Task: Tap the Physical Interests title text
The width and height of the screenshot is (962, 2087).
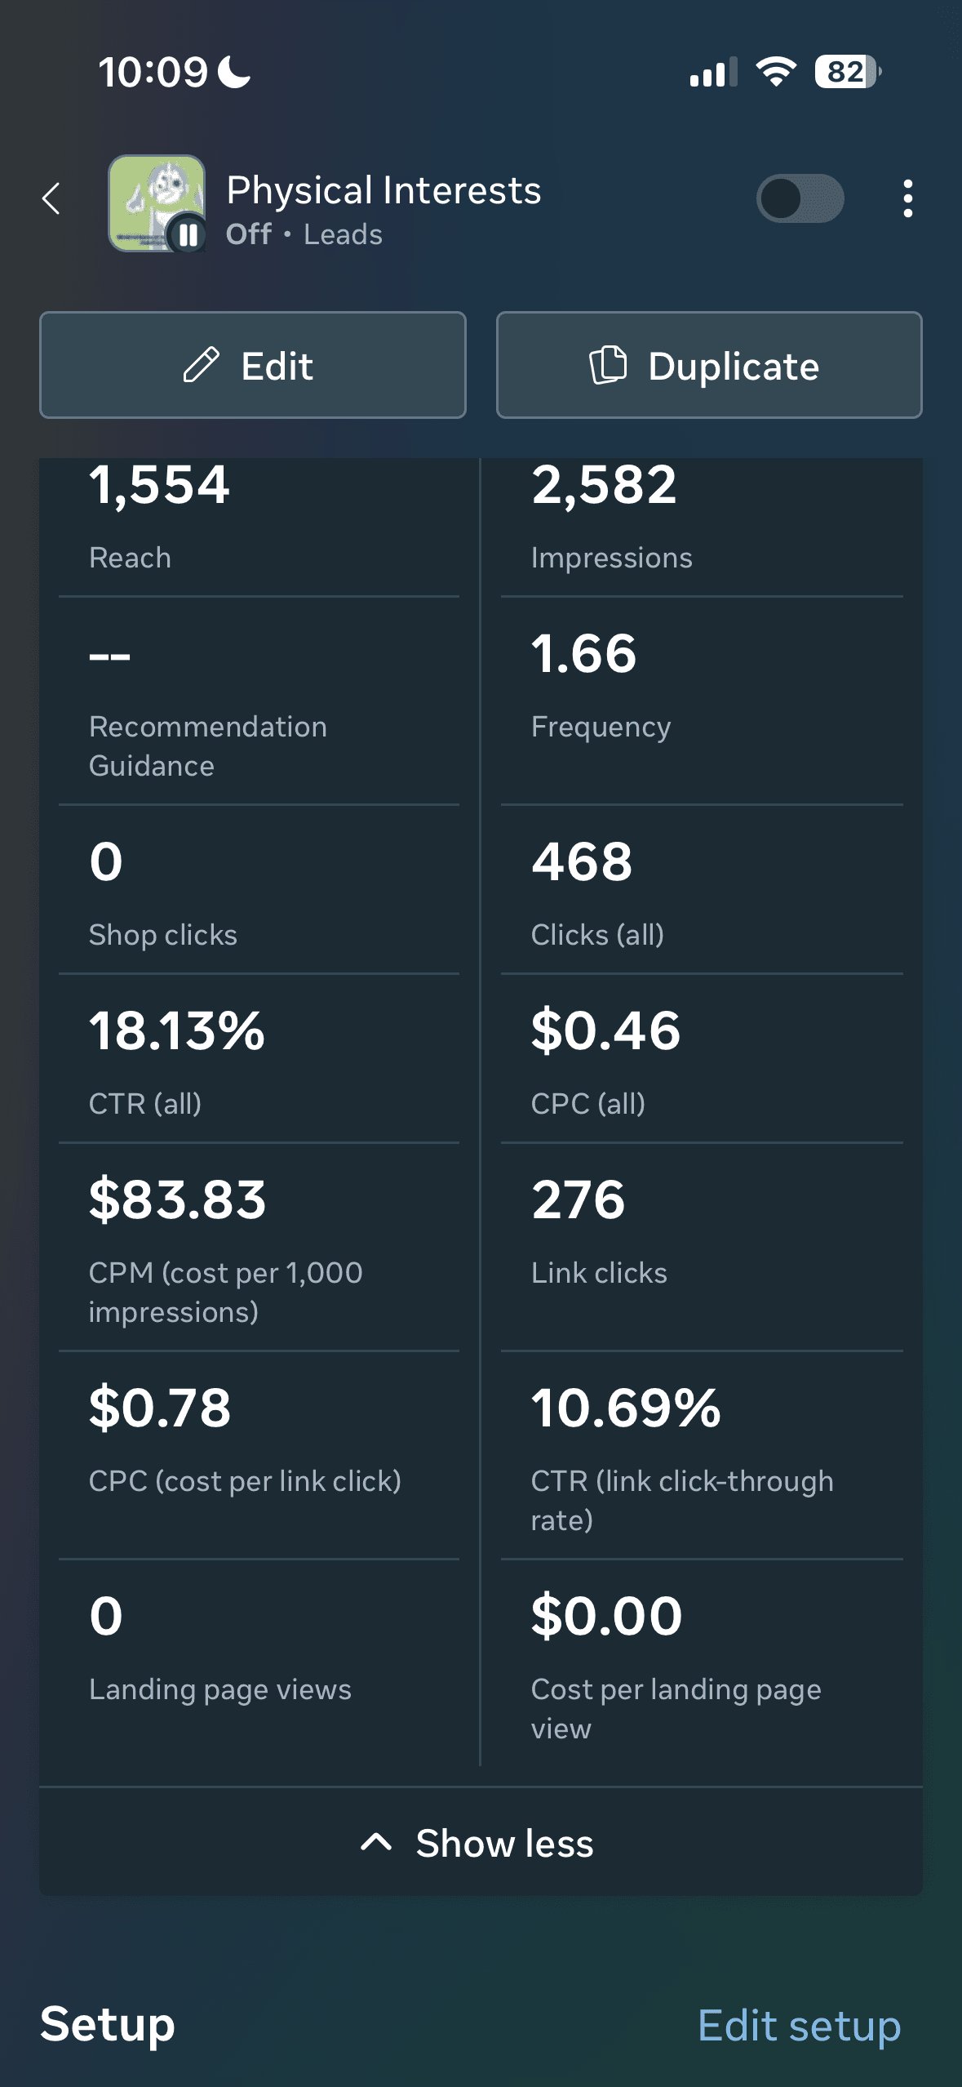Action: pos(383,190)
